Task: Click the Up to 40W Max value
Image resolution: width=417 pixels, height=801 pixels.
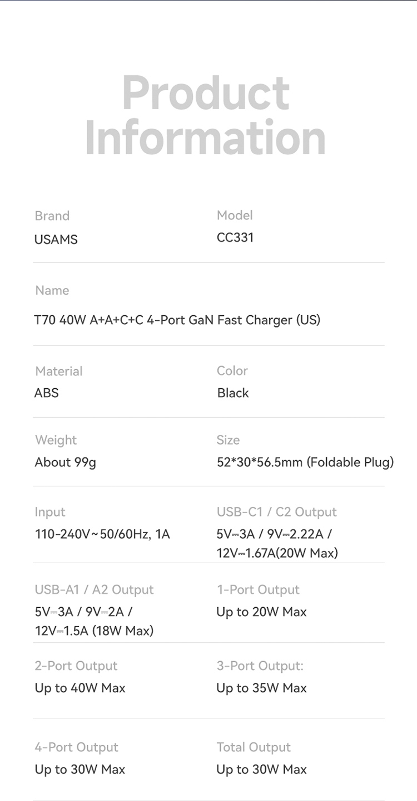Action: [x=80, y=688]
